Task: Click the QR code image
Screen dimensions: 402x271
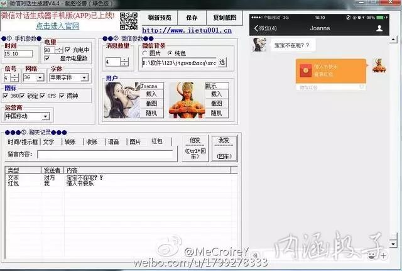Action: (129, 21)
